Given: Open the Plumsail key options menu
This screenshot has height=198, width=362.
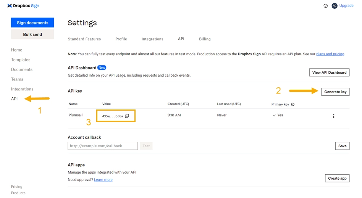Looking at the screenshot, I should click(334, 116).
